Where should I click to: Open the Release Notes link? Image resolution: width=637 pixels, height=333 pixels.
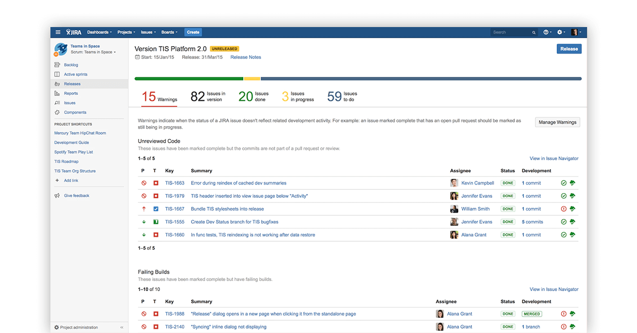pos(245,57)
